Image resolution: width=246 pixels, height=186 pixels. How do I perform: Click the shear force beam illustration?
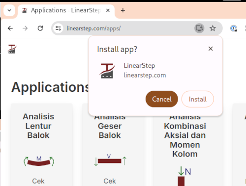[x=110, y=160]
